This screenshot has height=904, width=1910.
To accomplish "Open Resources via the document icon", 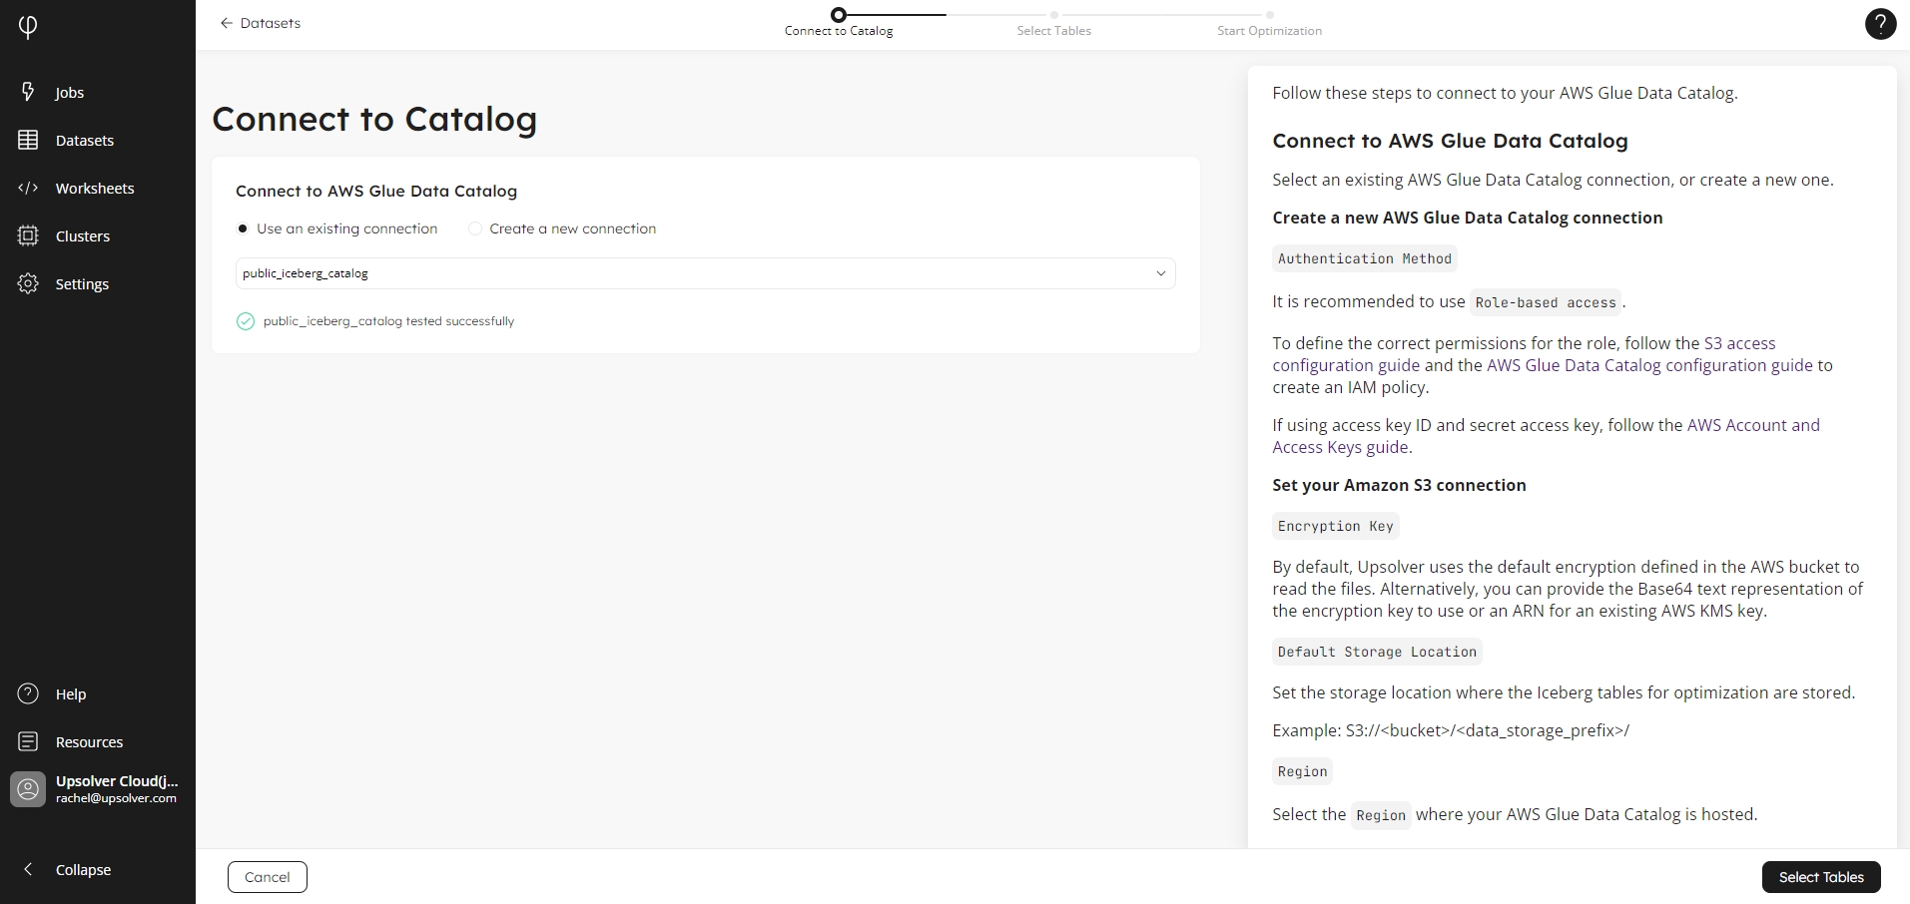I will tap(28, 741).
